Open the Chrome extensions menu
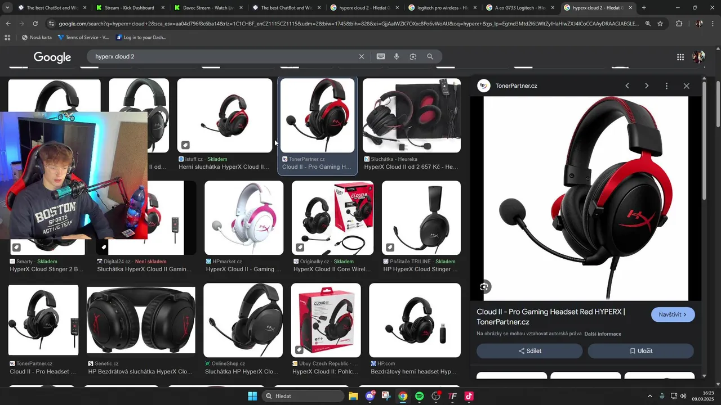Viewport: 721px width, 405px height. coord(679,24)
